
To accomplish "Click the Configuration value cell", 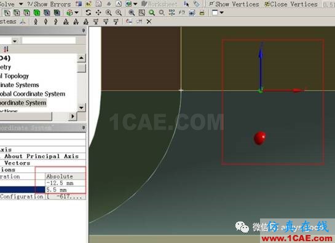I will (65, 196).
